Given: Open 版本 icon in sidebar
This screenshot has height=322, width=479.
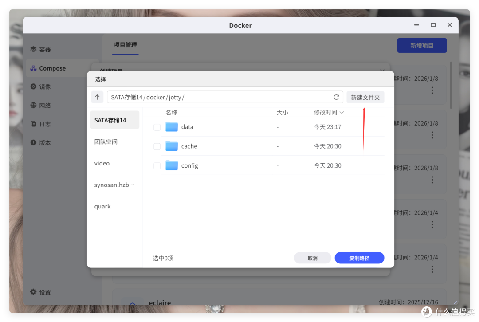Looking at the screenshot, I should [33, 143].
